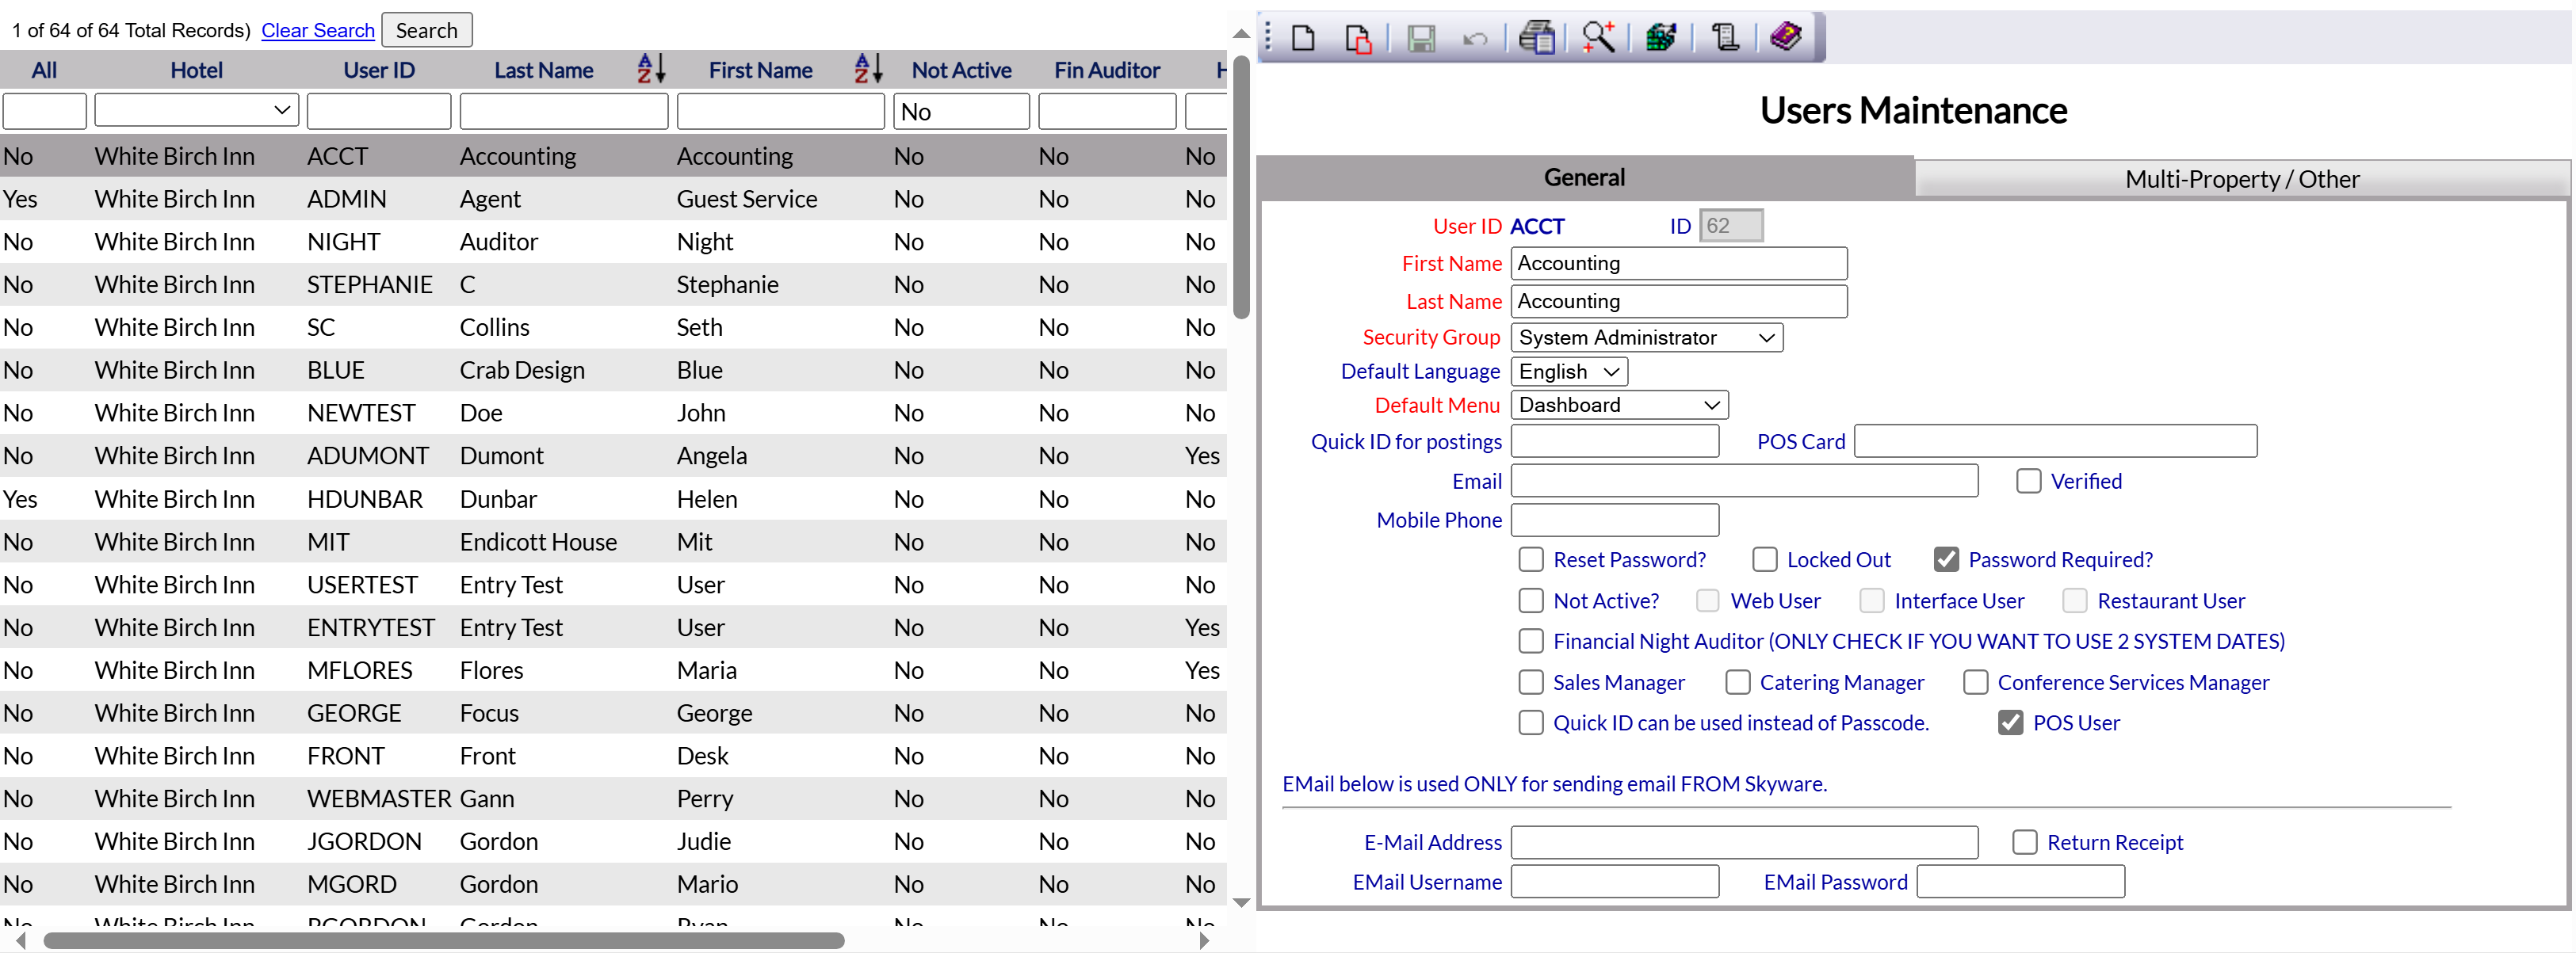
Task: Click the EMail Password input field
Action: click(2021, 881)
